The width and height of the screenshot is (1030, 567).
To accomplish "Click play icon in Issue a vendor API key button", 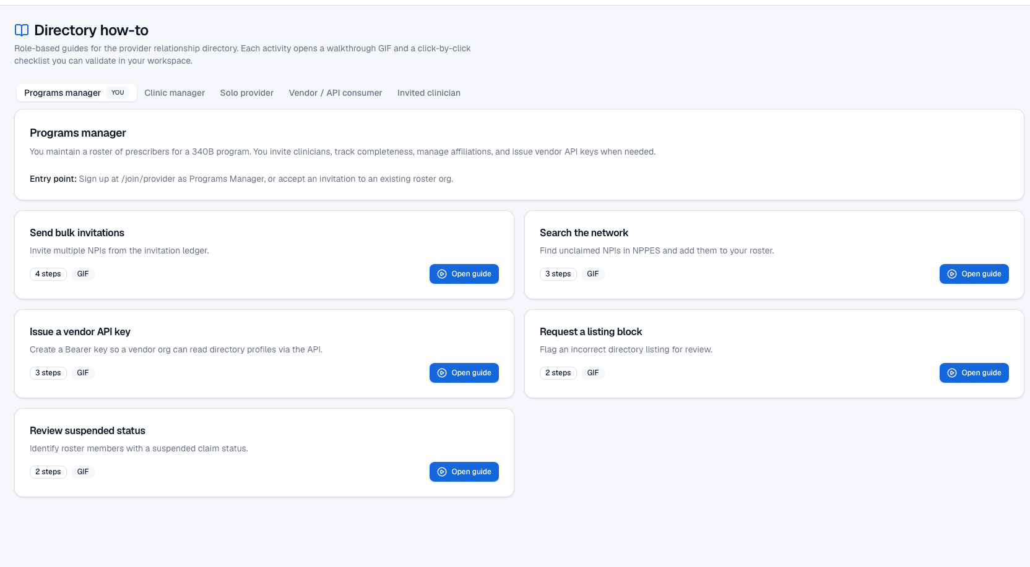I will (442, 373).
